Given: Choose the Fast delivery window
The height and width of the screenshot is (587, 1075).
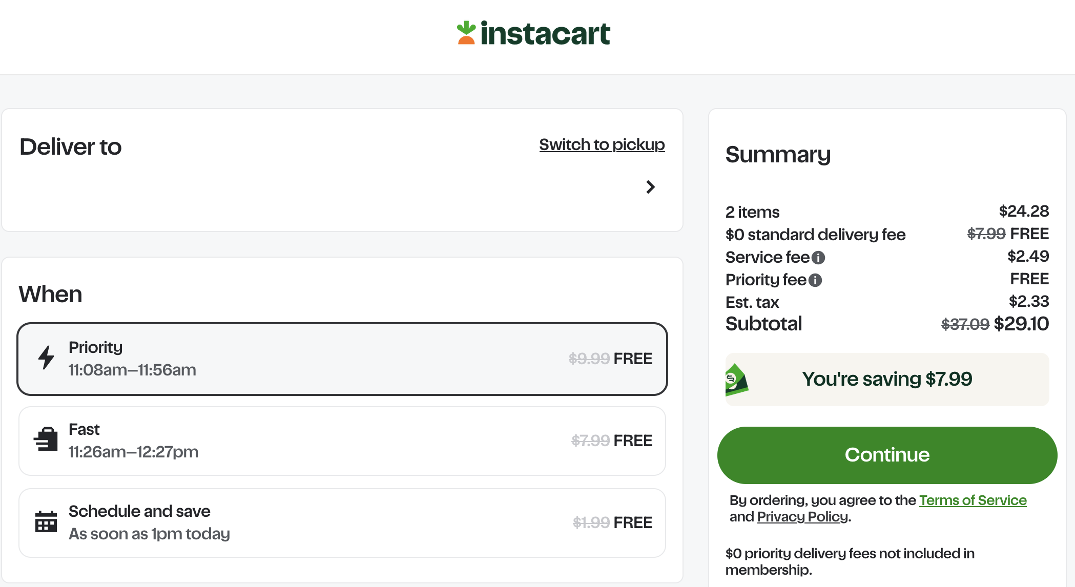Looking at the screenshot, I should (x=342, y=441).
